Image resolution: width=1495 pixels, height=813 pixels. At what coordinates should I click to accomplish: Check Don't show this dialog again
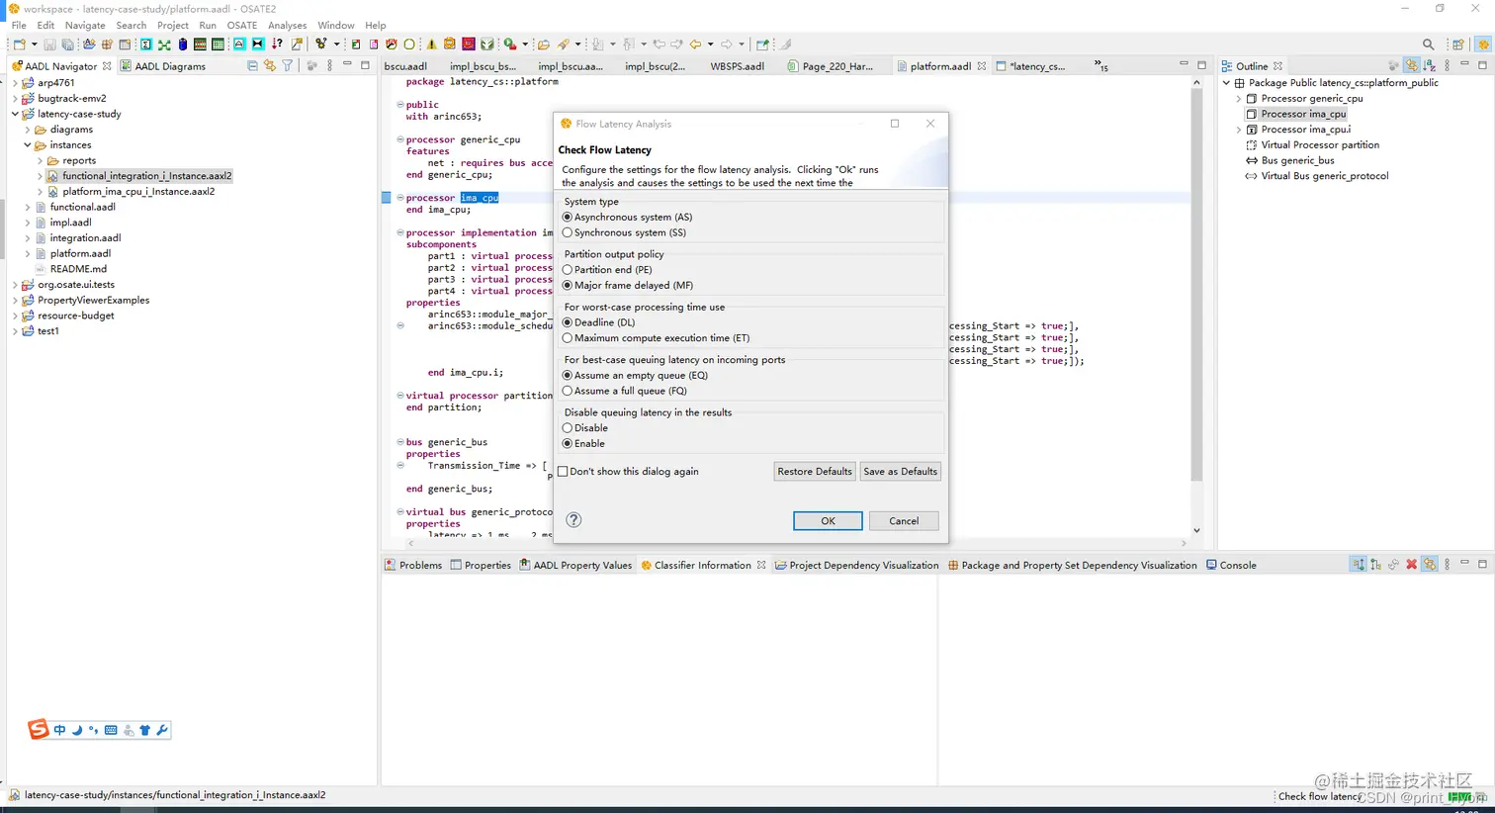628,472
